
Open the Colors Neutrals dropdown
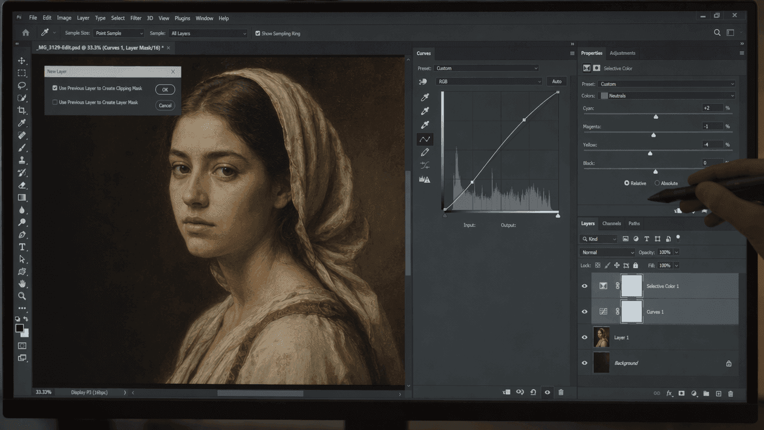(667, 96)
